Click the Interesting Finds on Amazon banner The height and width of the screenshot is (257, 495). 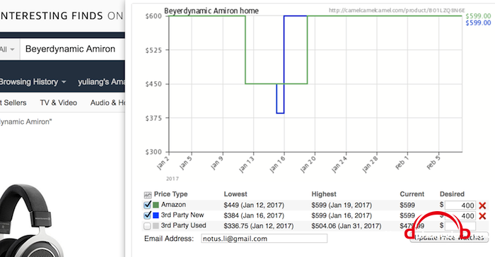(x=62, y=16)
